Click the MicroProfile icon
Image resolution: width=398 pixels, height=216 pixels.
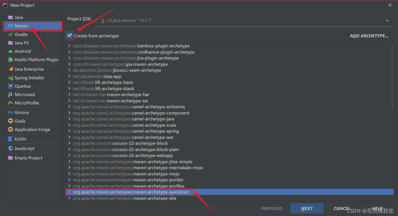pos(11,103)
